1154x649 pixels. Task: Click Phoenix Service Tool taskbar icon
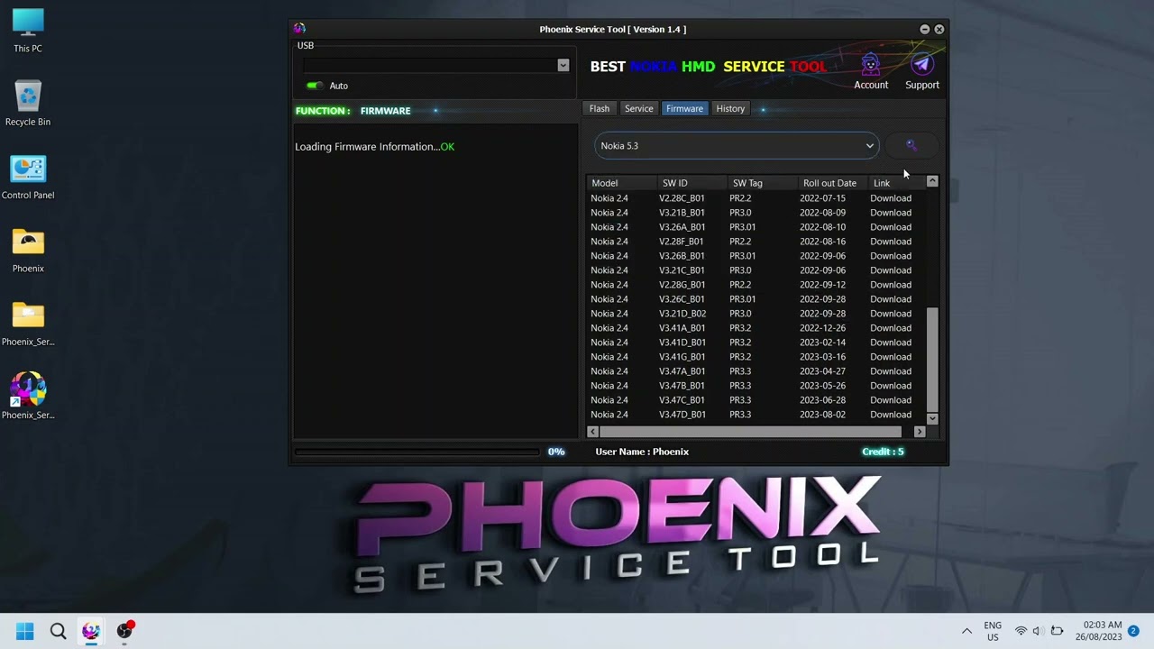(91, 632)
